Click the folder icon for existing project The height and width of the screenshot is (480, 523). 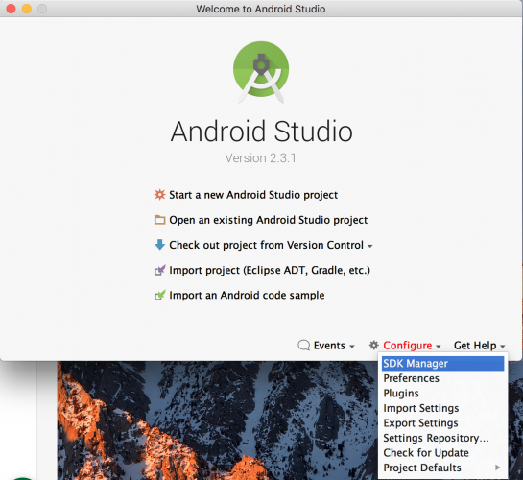159,220
